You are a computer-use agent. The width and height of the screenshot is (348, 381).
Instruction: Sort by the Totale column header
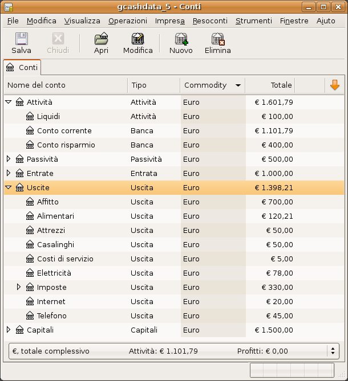click(x=270, y=85)
